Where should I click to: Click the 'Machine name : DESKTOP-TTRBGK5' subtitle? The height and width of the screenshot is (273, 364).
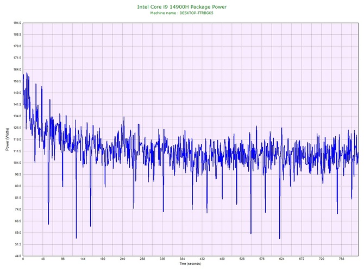(181, 13)
